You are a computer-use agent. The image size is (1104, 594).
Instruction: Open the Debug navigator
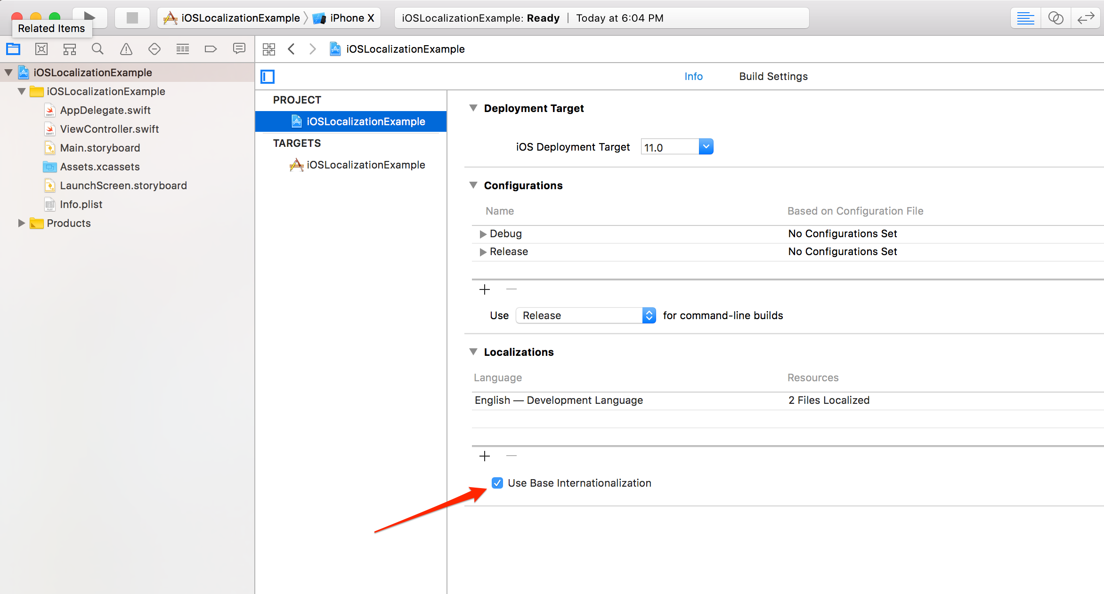pyautogui.click(x=183, y=49)
